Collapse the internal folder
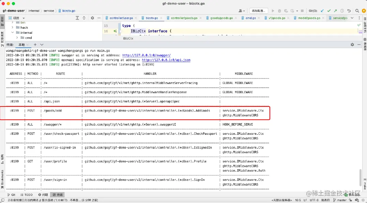367x203 pixels. tap(12, 33)
